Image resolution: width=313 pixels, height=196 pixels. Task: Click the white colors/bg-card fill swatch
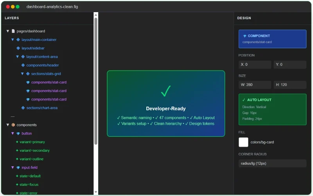coord(243,142)
